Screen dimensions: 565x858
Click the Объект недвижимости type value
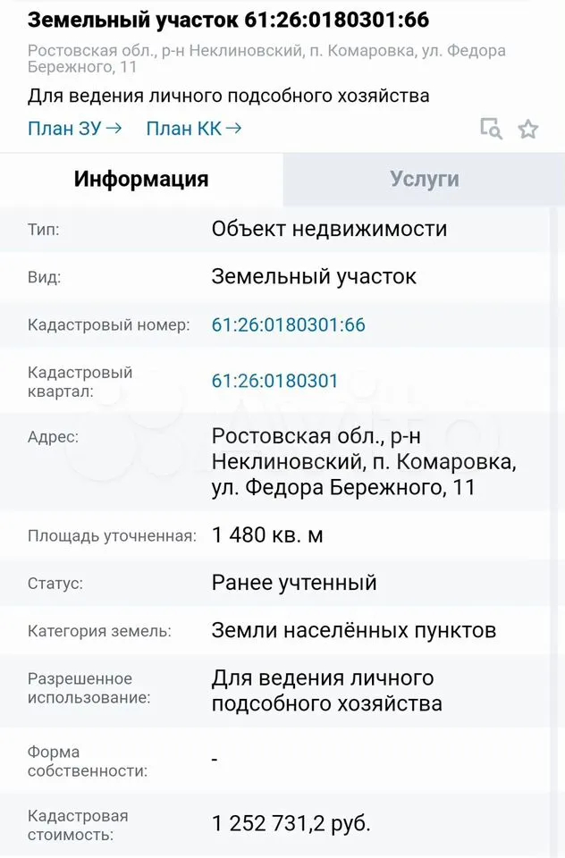point(330,229)
